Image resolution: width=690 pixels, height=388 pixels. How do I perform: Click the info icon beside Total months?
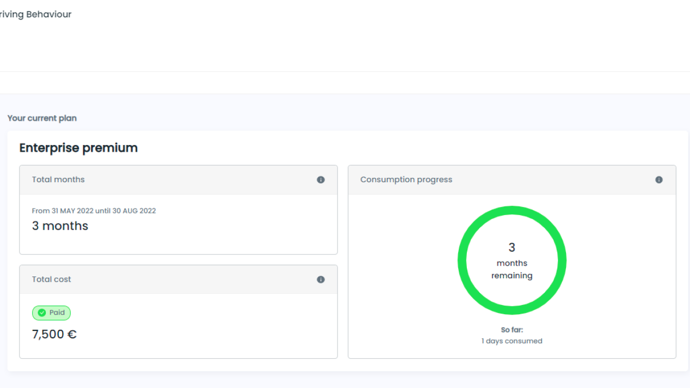click(x=321, y=179)
